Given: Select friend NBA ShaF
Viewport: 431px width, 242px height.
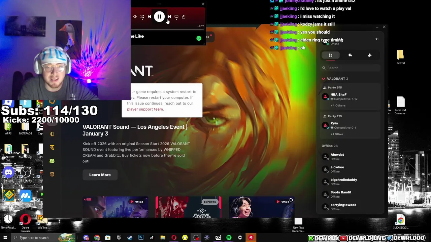Looking at the screenshot, I should point(350,97).
